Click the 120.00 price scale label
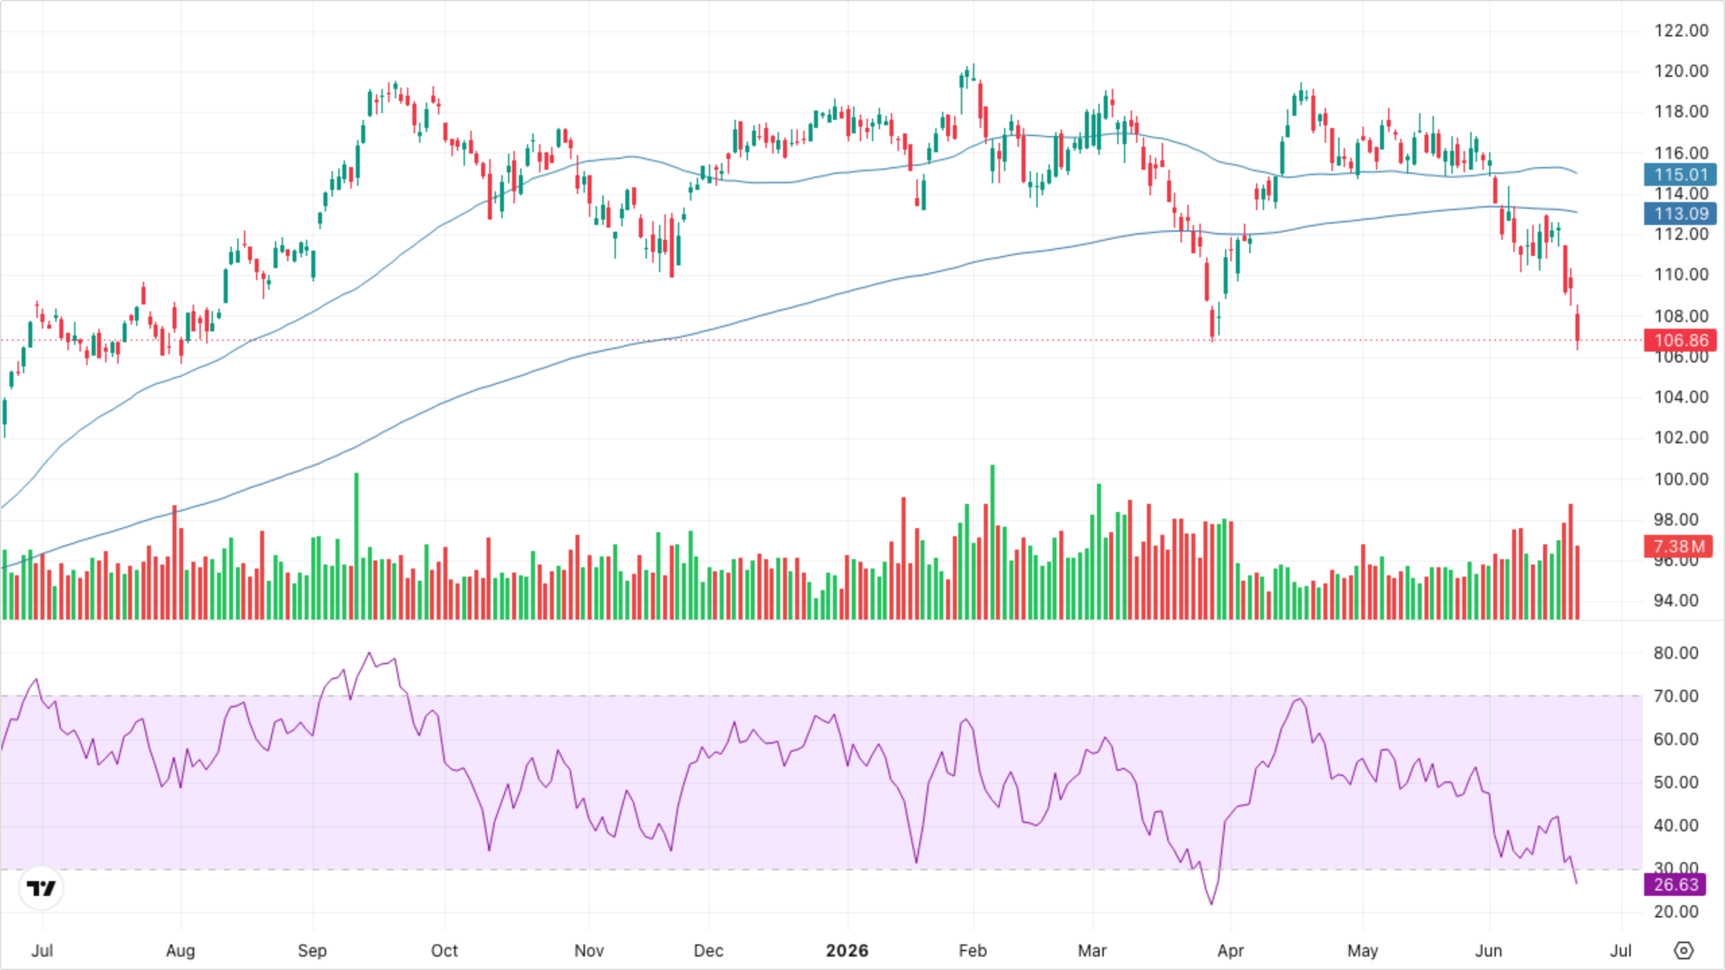 pyautogui.click(x=1681, y=71)
